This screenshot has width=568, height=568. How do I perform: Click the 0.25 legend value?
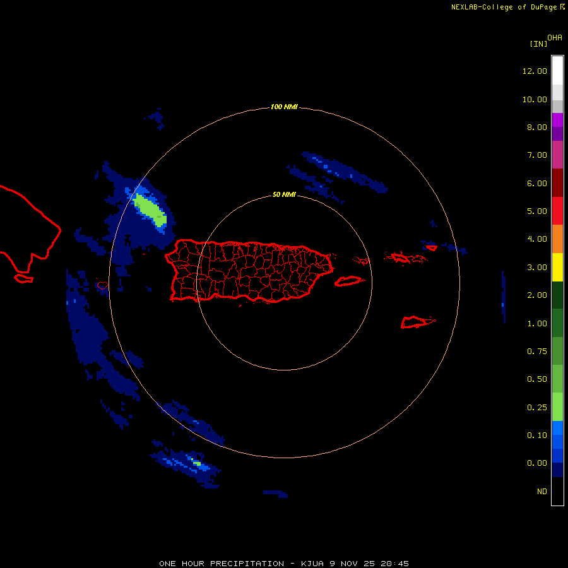536,408
